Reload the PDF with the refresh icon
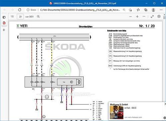The width and height of the screenshot is (166, 121). [x=20, y=10]
